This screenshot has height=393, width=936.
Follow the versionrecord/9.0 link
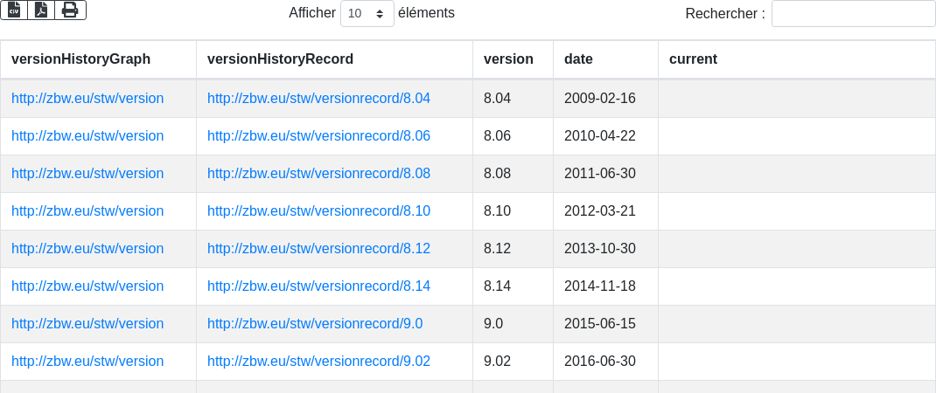(x=315, y=324)
